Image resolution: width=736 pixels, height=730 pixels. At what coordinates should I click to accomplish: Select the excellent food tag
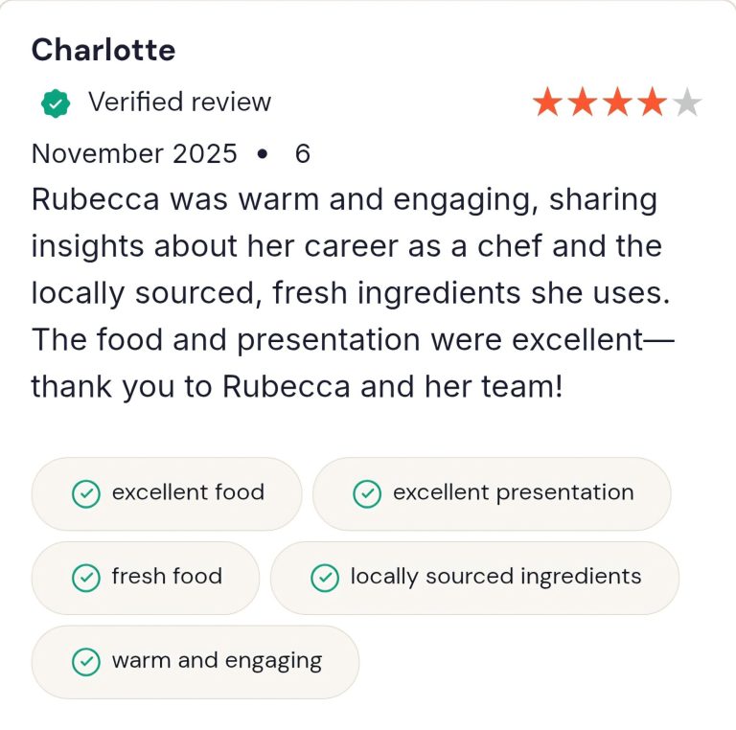pyautogui.click(x=167, y=493)
